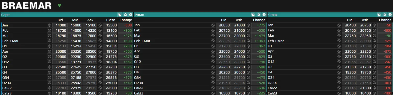Click the green Wi-Fi connection status icon

(59, 5)
